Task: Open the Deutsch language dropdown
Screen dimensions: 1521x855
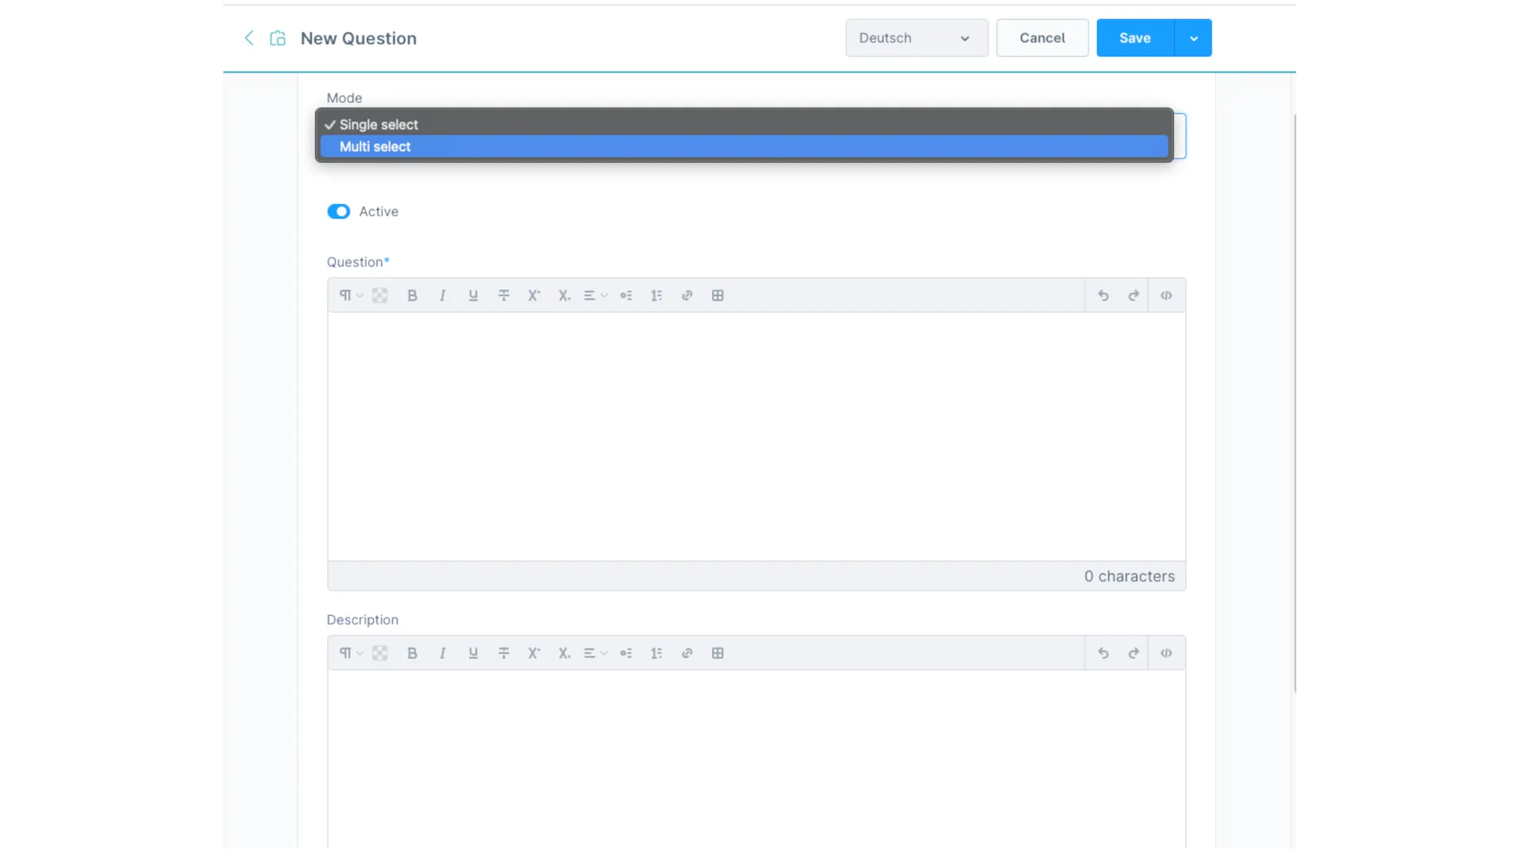Action: click(915, 37)
